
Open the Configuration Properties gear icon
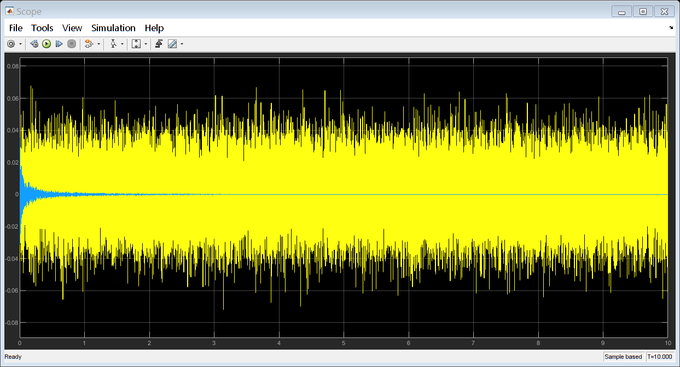(11, 44)
